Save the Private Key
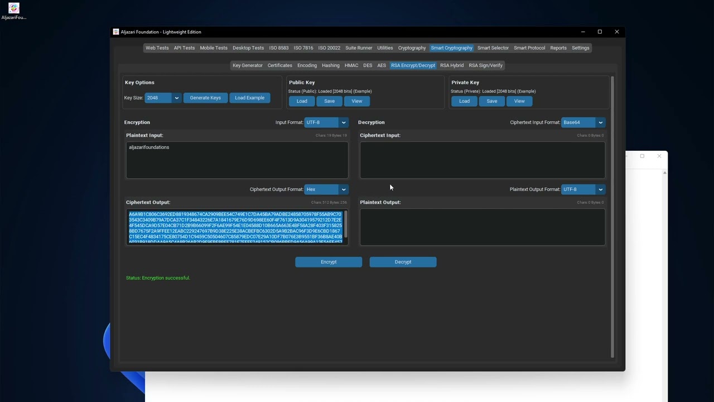Image resolution: width=714 pixels, height=402 pixels. 491,101
